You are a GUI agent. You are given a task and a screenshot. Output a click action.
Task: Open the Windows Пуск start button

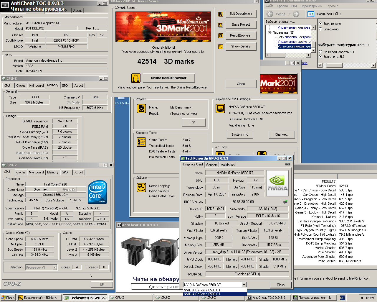8,298
